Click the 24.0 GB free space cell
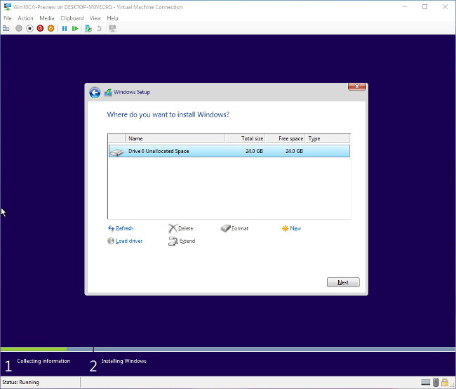This screenshot has height=389, width=456. 295,151
